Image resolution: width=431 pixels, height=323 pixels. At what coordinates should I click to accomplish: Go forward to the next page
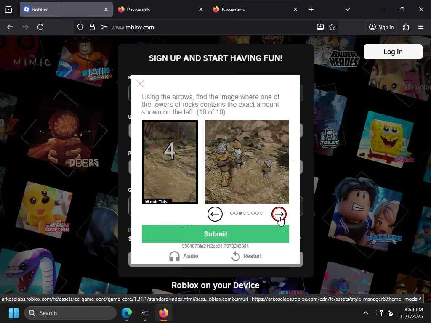click(x=25, y=27)
